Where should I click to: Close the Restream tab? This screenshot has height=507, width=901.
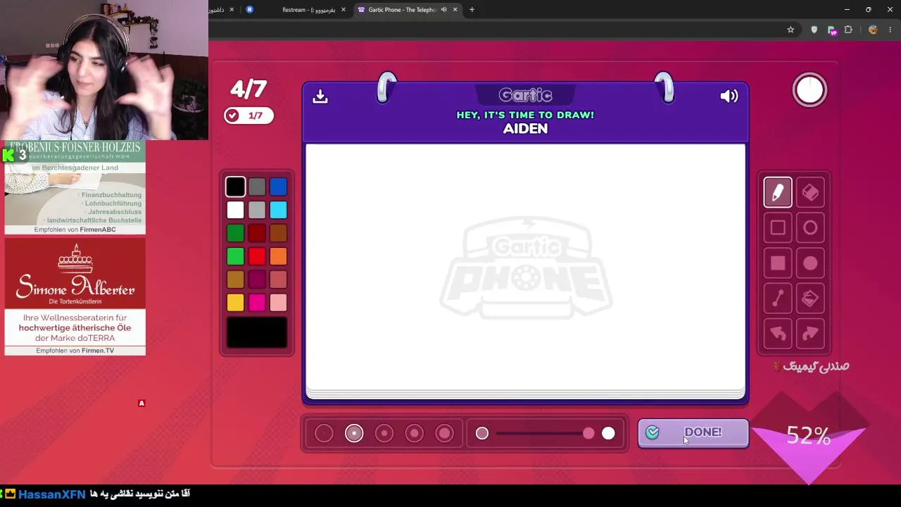coord(344,10)
